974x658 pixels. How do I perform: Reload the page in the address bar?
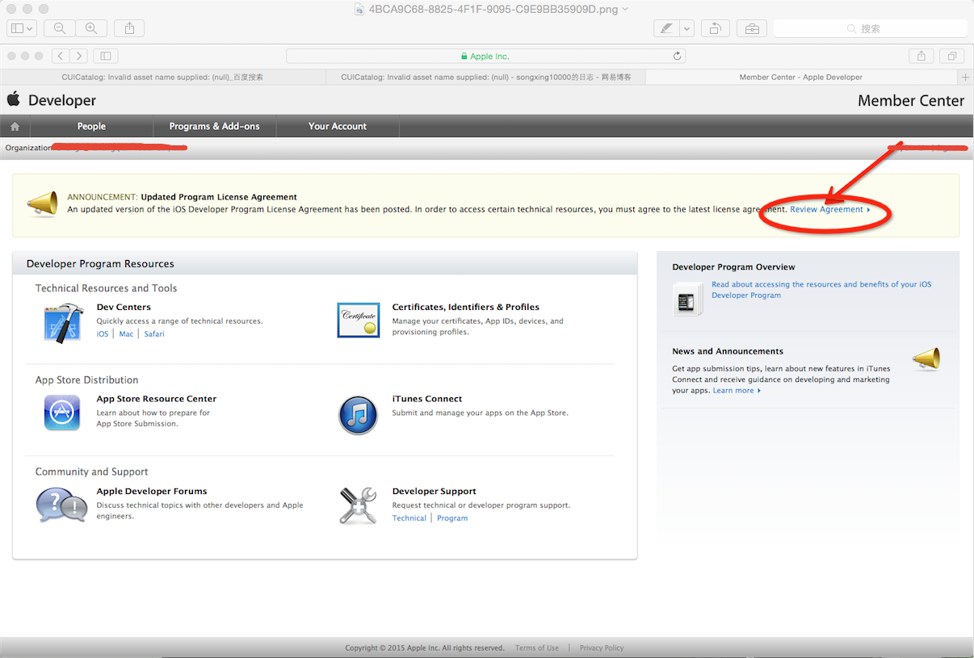[677, 57]
